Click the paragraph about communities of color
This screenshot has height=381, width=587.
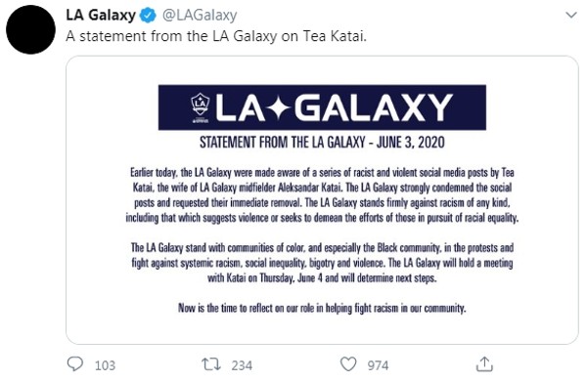tap(322, 263)
